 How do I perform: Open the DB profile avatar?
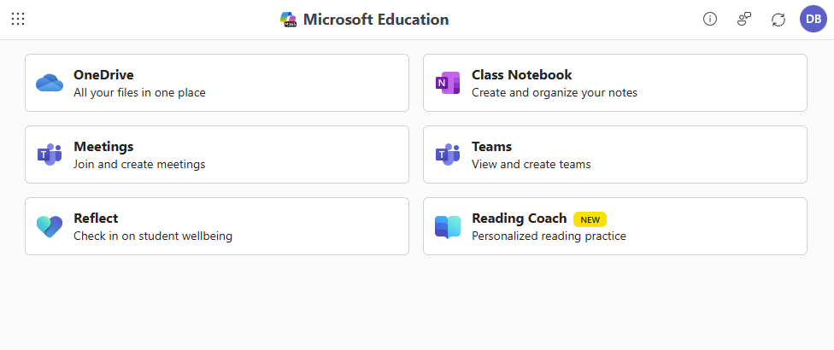point(813,19)
